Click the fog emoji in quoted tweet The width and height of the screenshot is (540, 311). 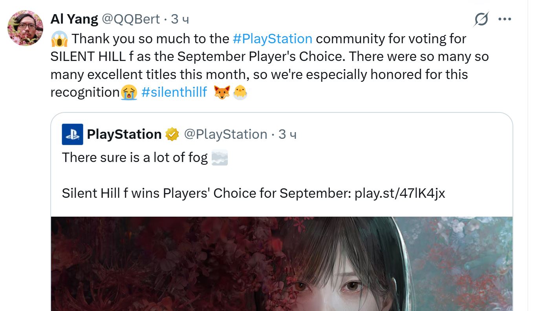220,158
